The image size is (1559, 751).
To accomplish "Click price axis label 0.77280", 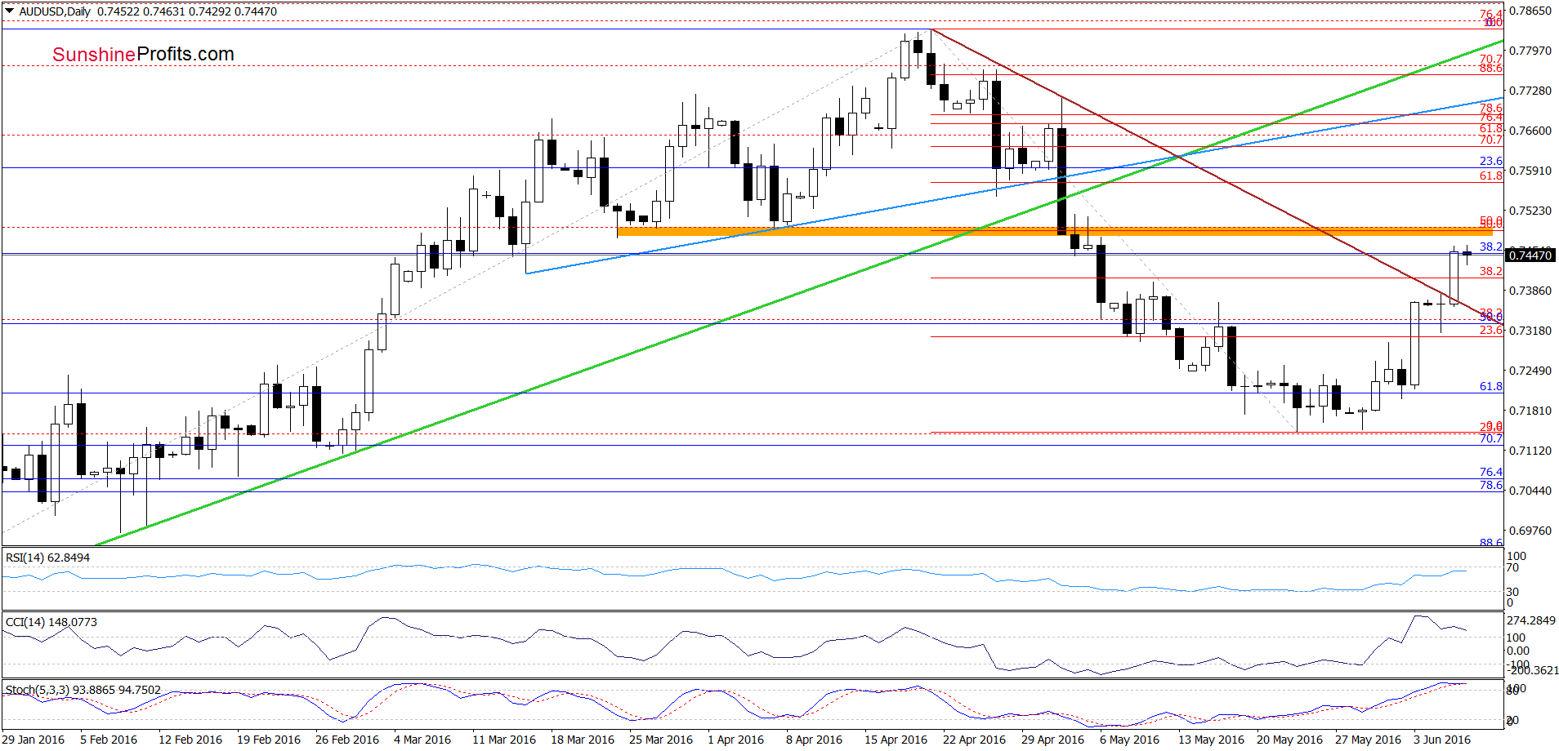I will point(1530,91).
